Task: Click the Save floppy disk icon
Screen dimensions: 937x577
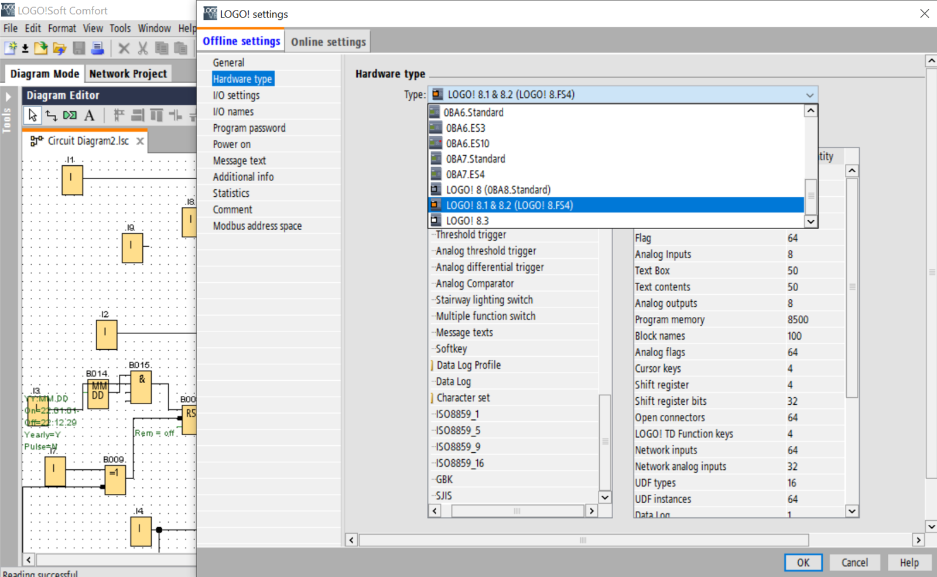Action: [x=79, y=48]
